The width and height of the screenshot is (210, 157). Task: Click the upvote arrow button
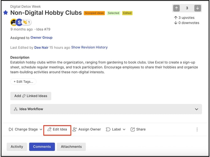pyautogui.click(x=177, y=8)
